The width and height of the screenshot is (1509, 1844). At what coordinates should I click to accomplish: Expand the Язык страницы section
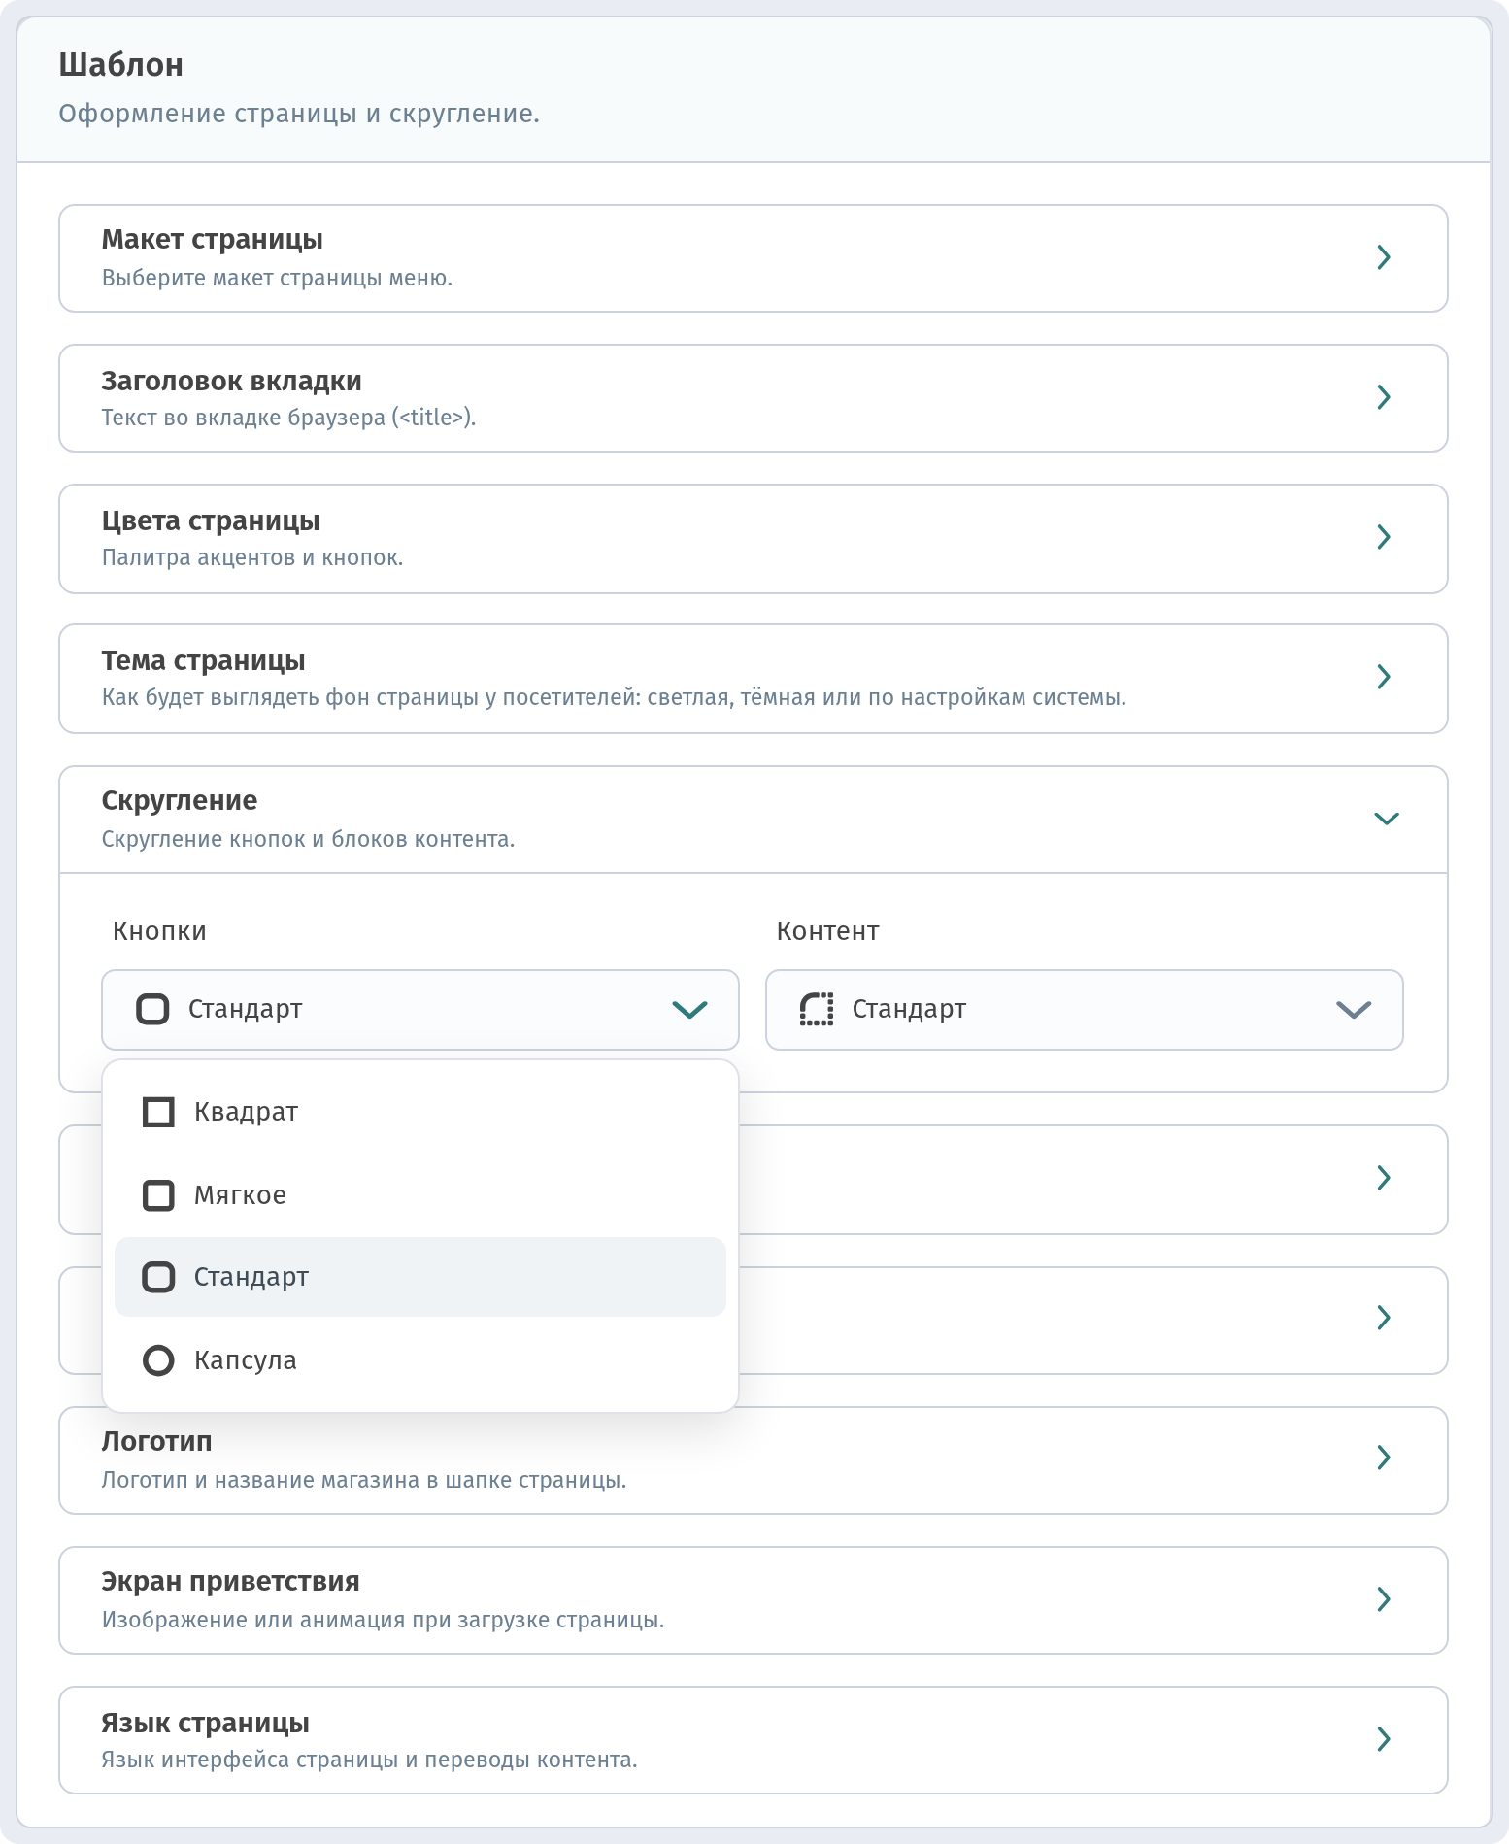753,1740
